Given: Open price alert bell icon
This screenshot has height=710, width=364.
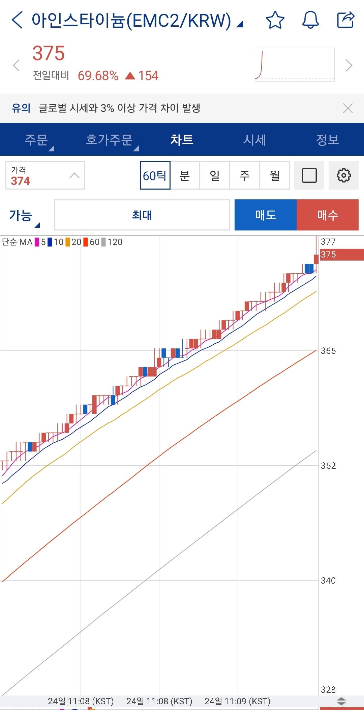Looking at the screenshot, I should (x=310, y=20).
